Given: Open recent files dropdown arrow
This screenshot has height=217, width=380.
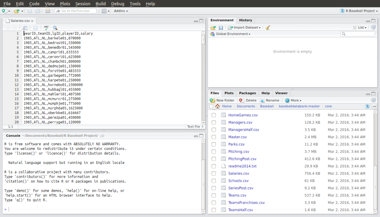Looking at the screenshot, I should [x=22, y=11].
